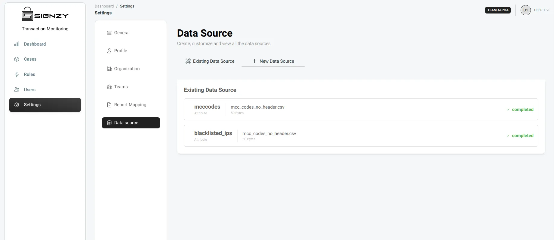Image resolution: width=554 pixels, height=240 pixels.
Task: Open the Report Mapping settings section
Action: tap(131, 105)
